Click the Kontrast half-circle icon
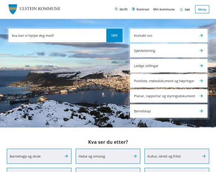The width and height of the screenshot is (216, 172). pyautogui.click(x=133, y=9)
